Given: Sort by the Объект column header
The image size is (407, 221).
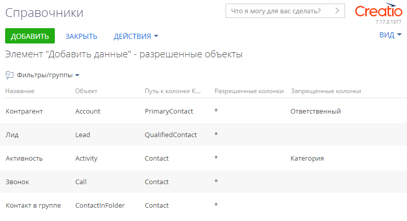Looking at the screenshot, I should pyautogui.click(x=86, y=91).
